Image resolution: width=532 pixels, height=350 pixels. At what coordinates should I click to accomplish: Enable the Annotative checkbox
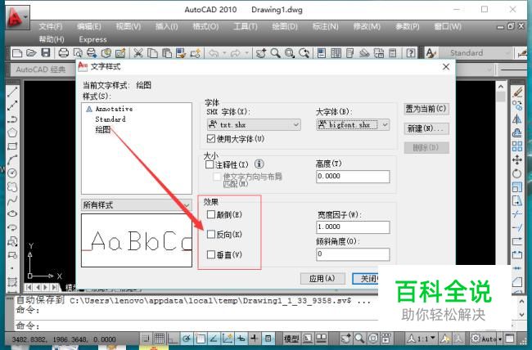tap(210, 165)
